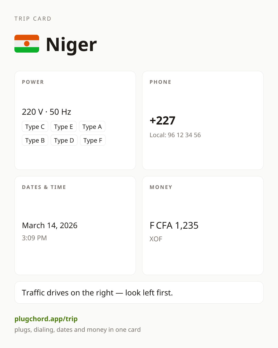
Task: Click the F CFA 1,235 amount
Action: click(174, 226)
